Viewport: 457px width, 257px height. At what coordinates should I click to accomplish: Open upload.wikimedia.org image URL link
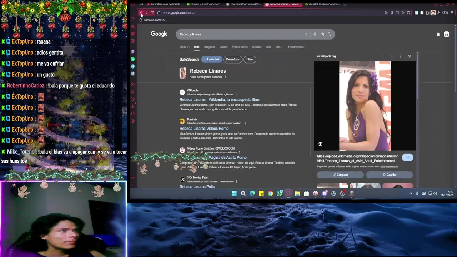click(x=357, y=158)
